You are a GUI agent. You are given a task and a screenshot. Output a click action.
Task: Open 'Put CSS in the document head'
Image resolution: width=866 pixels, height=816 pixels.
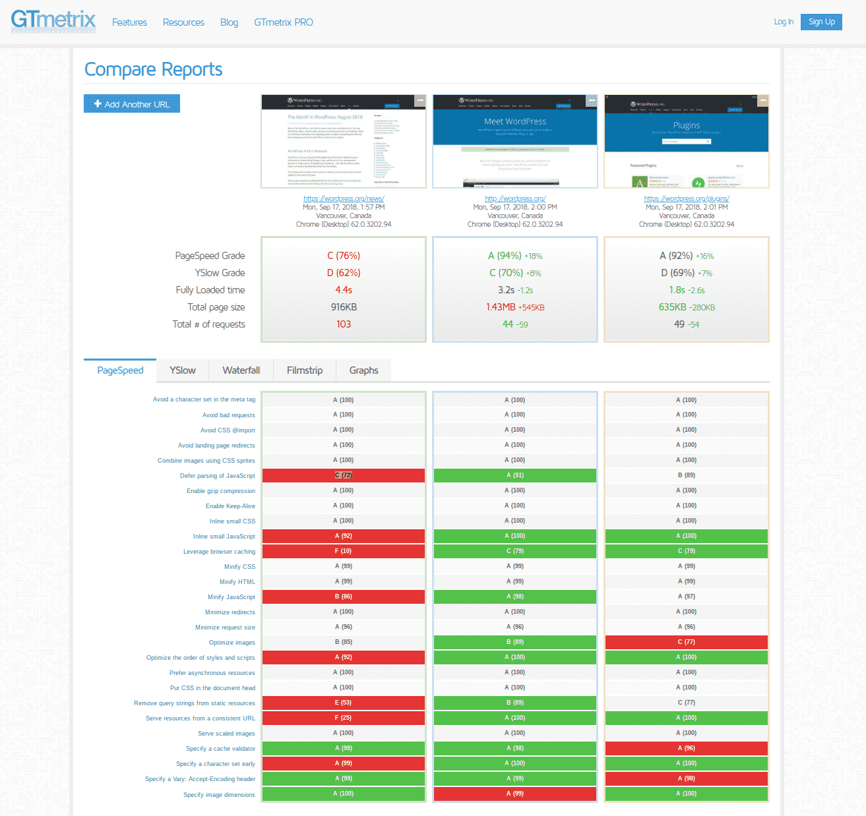212,688
